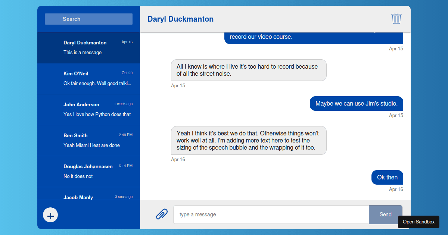This screenshot has width=448, height=235.
Task: Open Jacob Manly's conversation
Action: 88,197
